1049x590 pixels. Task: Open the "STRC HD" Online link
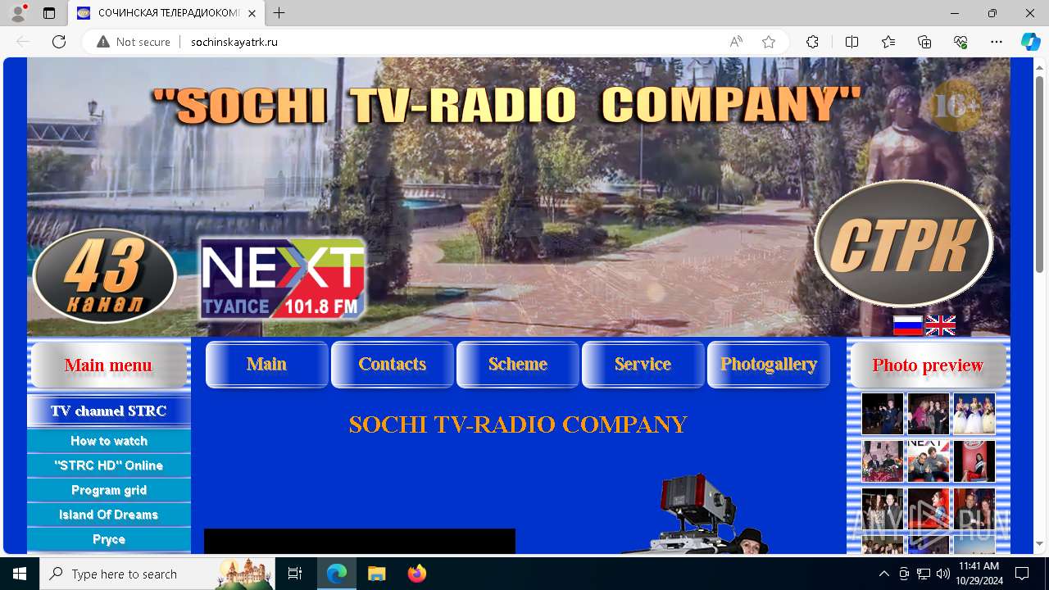pyautogui.click(x=109, y=465)
